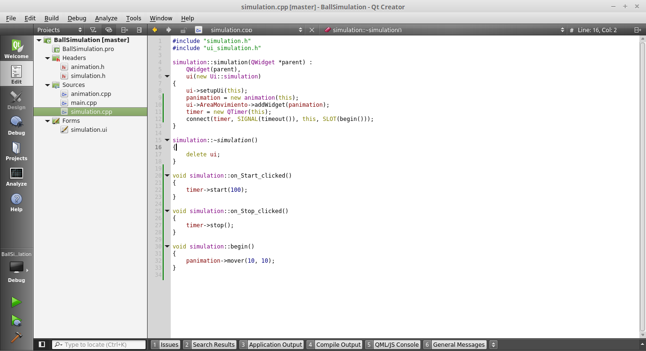Open the Analyze menu
This screenshot has height=351, width=646.
(106, 18)
